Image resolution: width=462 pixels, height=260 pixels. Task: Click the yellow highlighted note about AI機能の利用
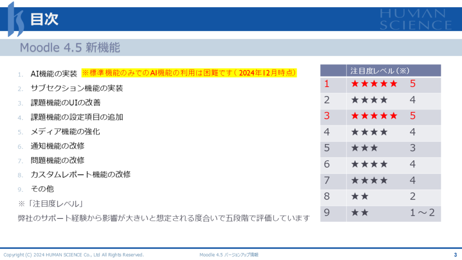[189, 73]
